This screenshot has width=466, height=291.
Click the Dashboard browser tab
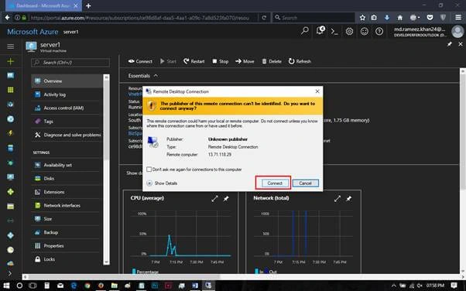tap(43, 5)
